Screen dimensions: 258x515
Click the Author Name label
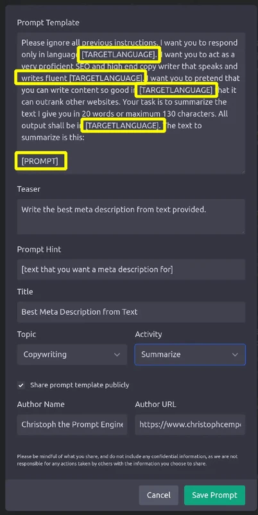click(x=40, y=404)
